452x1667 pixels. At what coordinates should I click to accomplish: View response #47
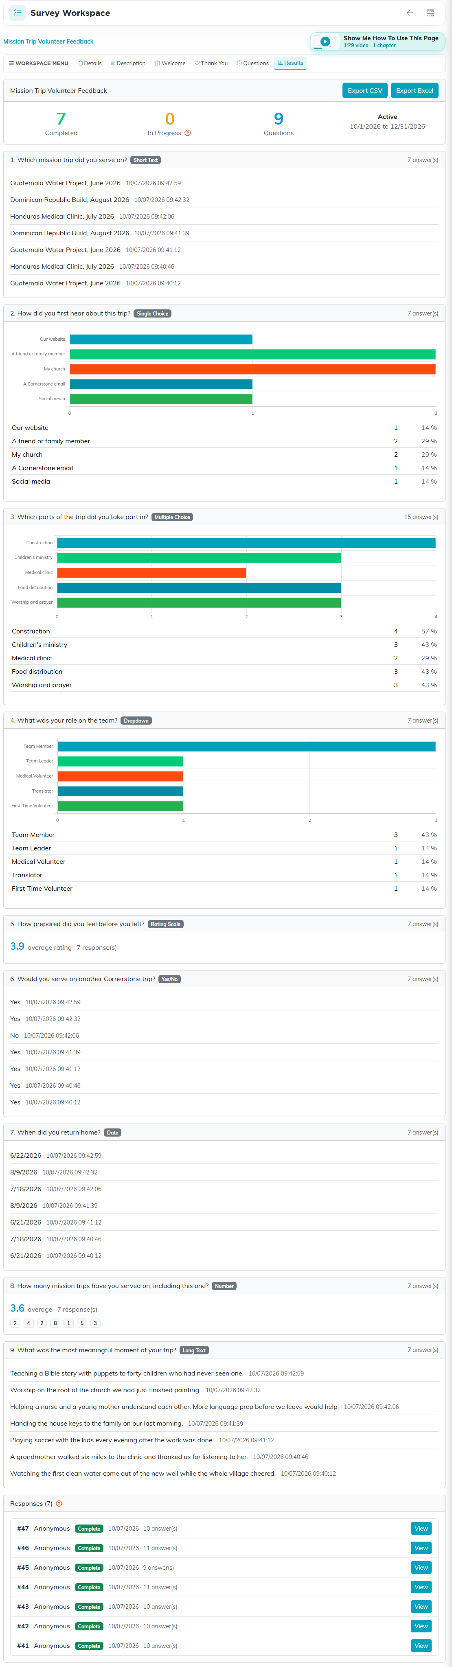421,1529
